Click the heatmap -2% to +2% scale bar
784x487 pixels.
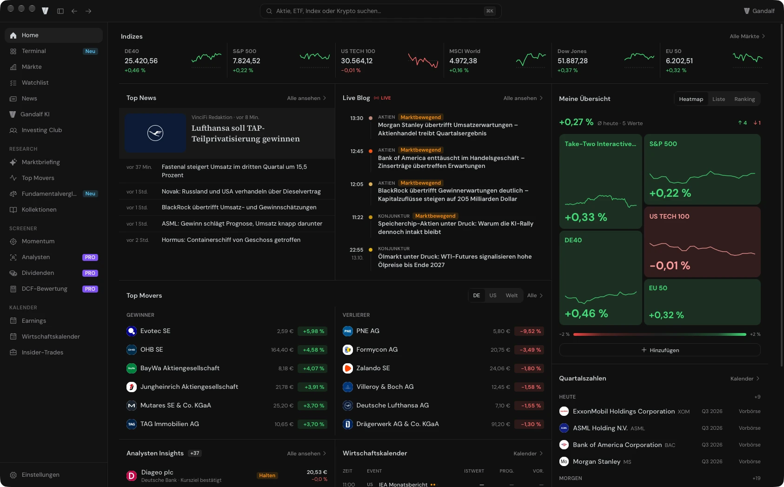click(x=660, y=334)
